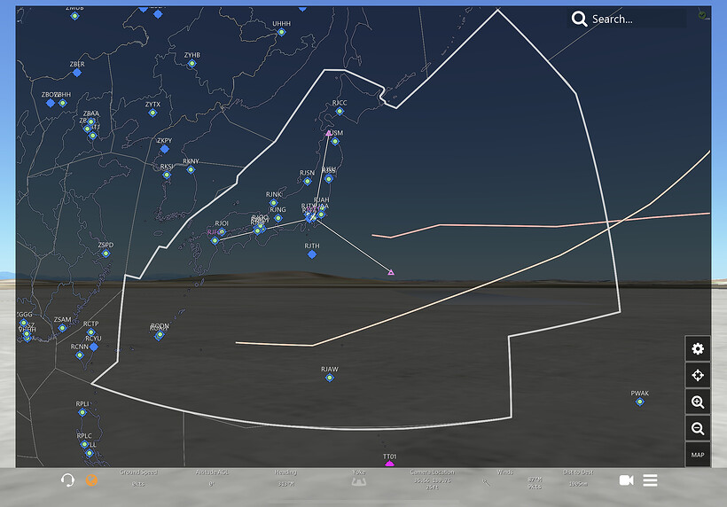Select the RCNN airport marker
Screen dimensions: 727x507
coord(79,355)
